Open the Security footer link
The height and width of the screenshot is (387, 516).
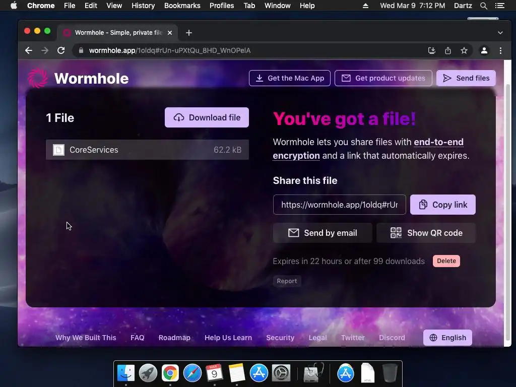pyautogui.click(x=280, y=338)
